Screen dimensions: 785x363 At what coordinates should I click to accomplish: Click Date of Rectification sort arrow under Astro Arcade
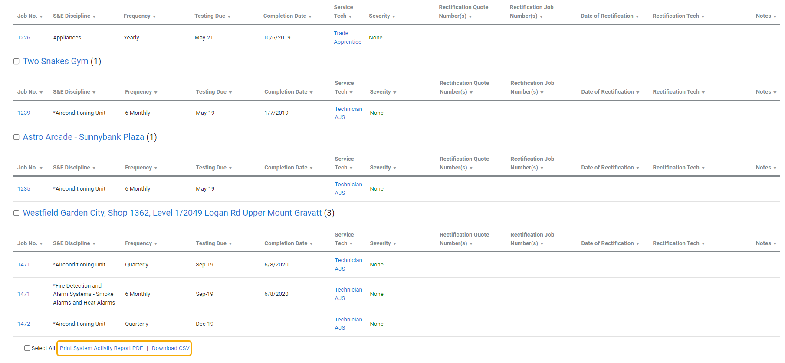click(x=637, y=168)
